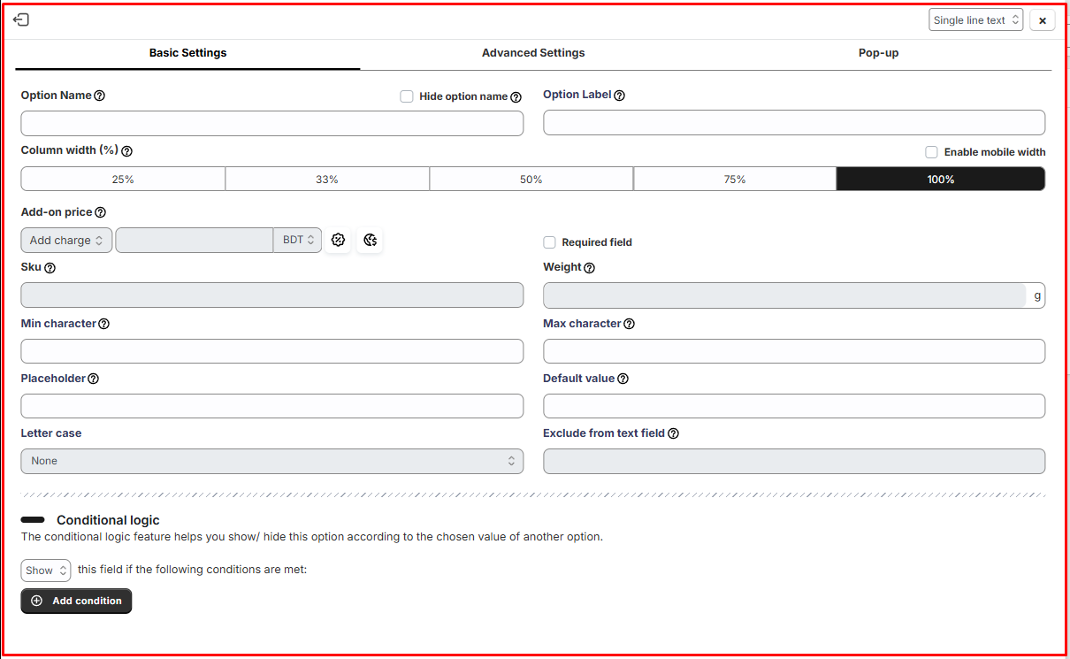Show help for Exclude from text field
The width and height of the screenshot is (1070, 659).
673,433
